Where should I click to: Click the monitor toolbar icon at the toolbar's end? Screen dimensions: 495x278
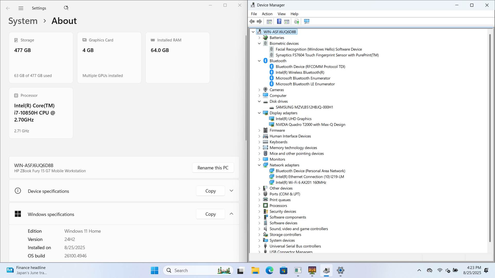point(307,22)
